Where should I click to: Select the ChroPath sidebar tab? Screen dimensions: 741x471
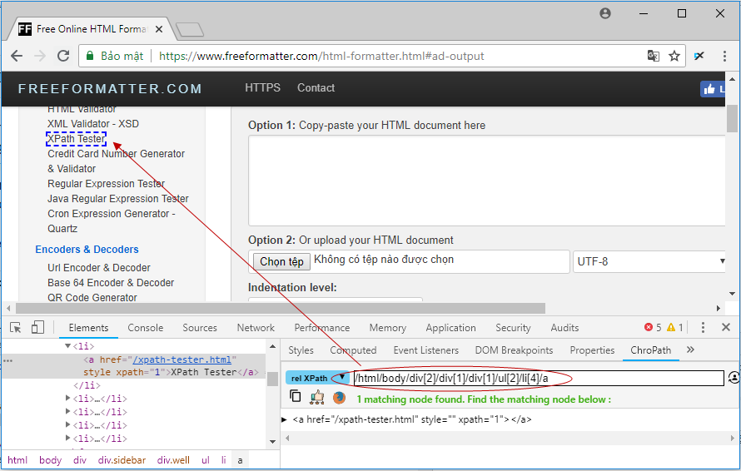(651, 350)
